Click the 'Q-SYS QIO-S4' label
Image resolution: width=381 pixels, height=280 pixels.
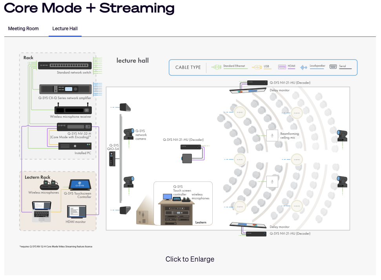tap(113, 147)
